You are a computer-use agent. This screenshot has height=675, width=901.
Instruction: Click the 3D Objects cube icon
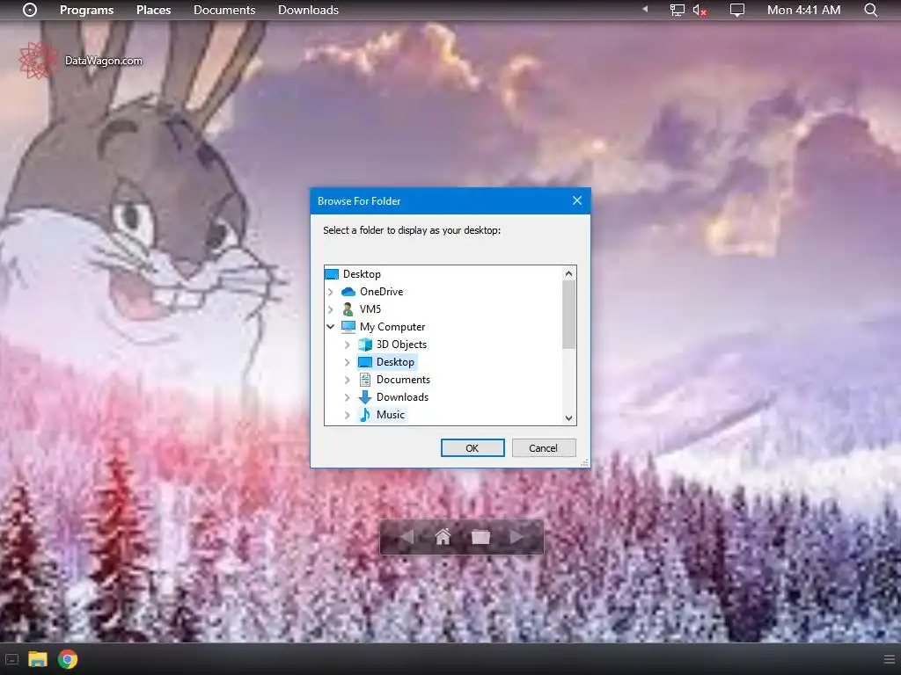click(365, 345)
